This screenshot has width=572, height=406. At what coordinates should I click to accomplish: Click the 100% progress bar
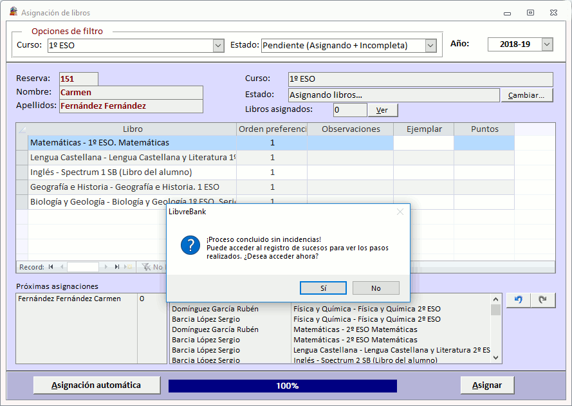point(283,385)
